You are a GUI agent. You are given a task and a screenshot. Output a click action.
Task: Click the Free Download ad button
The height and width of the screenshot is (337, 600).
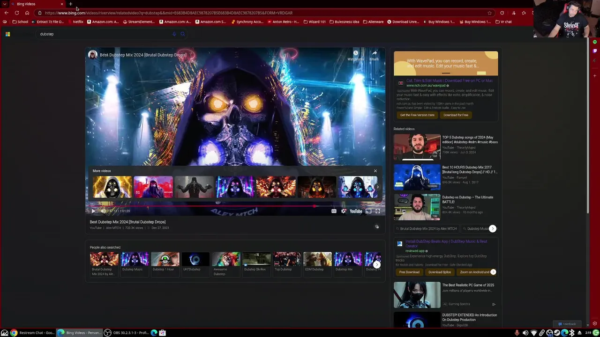(x=409, y=272)
